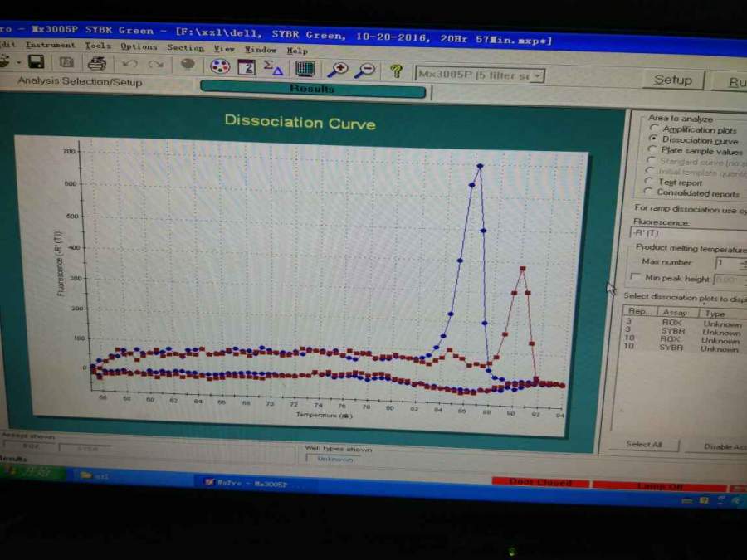747x560 pixels.
Task: Open the Help menu
Action: (297, 51)
